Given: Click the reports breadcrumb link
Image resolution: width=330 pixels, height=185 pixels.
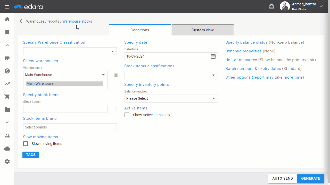Looking at the screenshot, I should point(53,21).
